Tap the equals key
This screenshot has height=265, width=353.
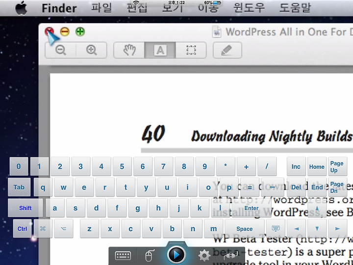250,187
